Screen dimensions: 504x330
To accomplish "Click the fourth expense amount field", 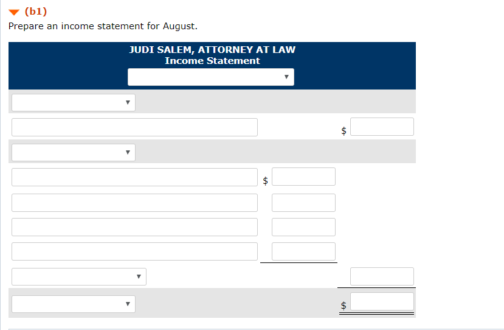I will click(303, 251).
